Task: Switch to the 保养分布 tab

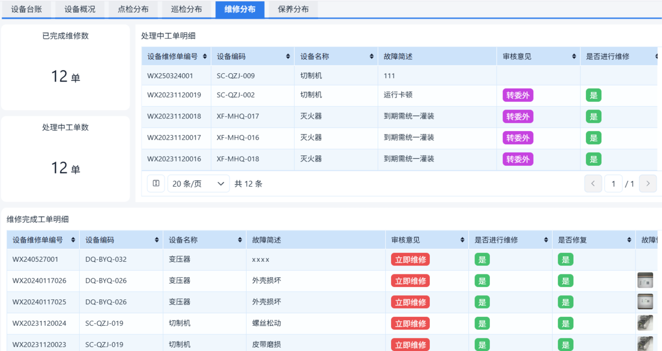Action: [x=292, y=9]
